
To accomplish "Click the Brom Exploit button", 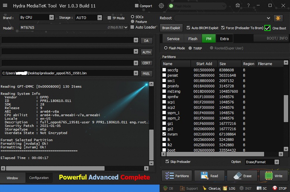I will 171,28.
